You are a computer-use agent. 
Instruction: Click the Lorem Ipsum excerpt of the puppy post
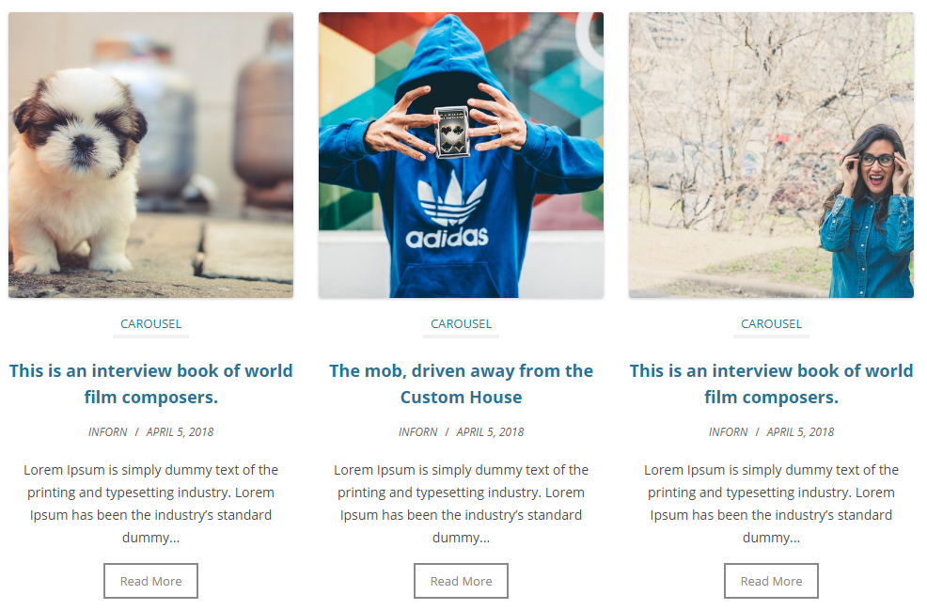tap(150, 504)
